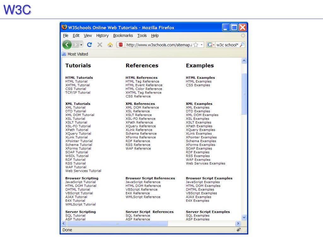
Task: Open the Help menu
Action: tap(155, 36)
